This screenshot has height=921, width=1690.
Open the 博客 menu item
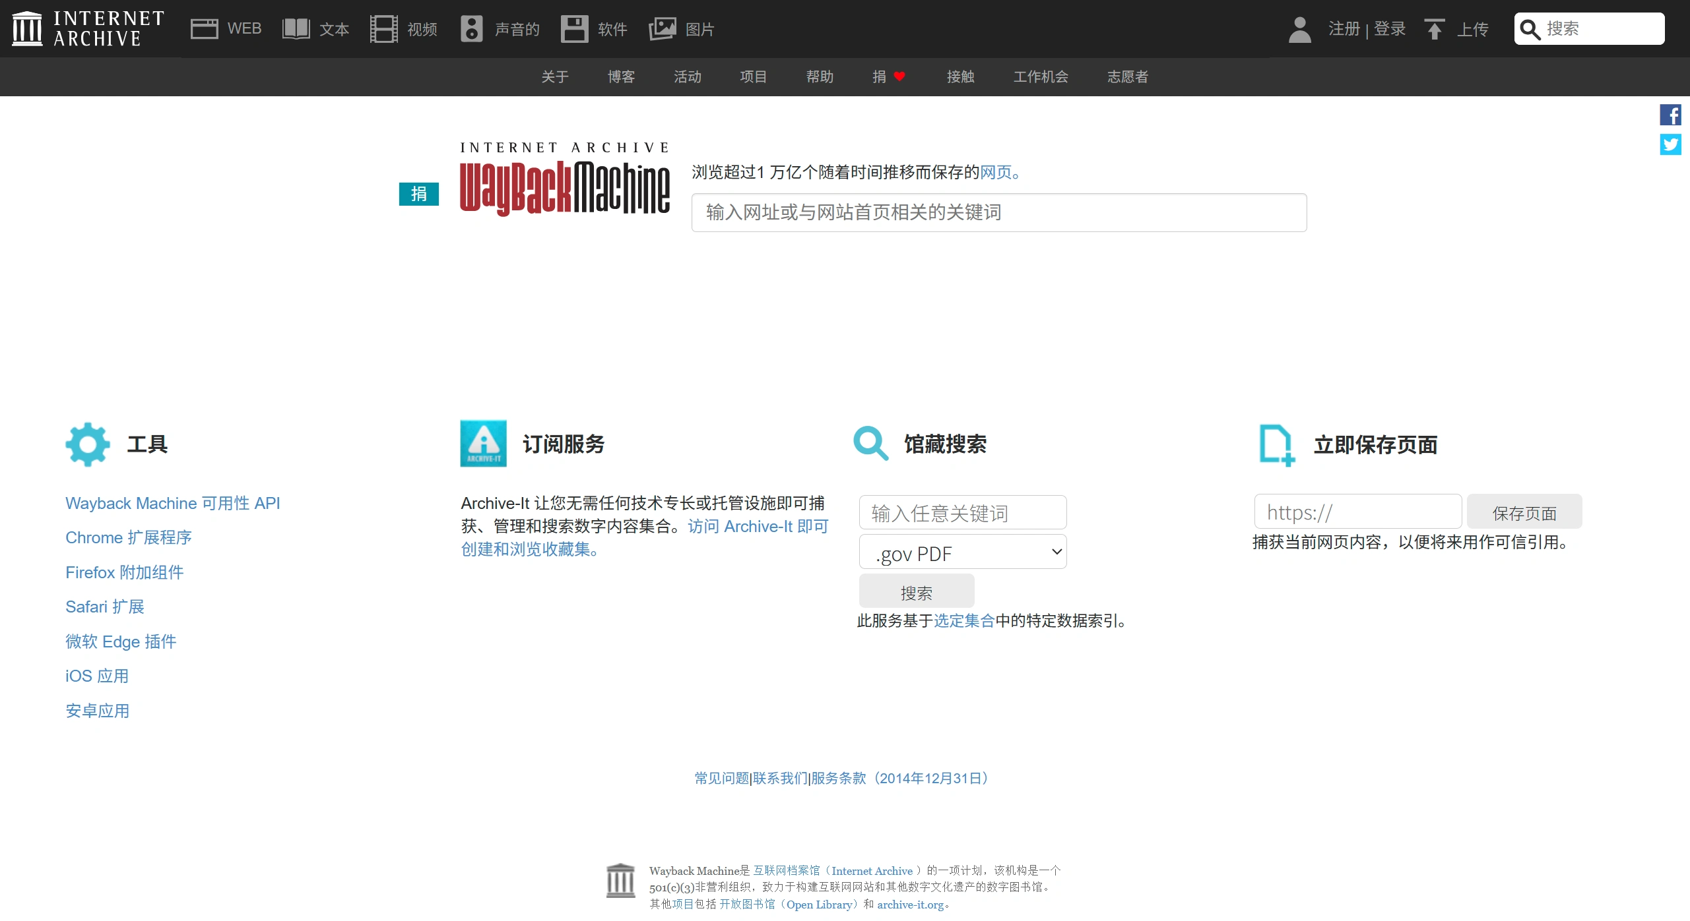point(621,76)
